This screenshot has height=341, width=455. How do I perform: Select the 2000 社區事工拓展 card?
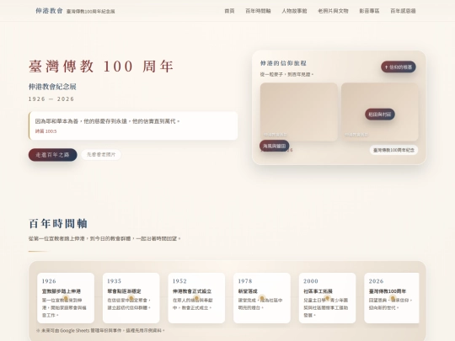(x=327, y=298)
